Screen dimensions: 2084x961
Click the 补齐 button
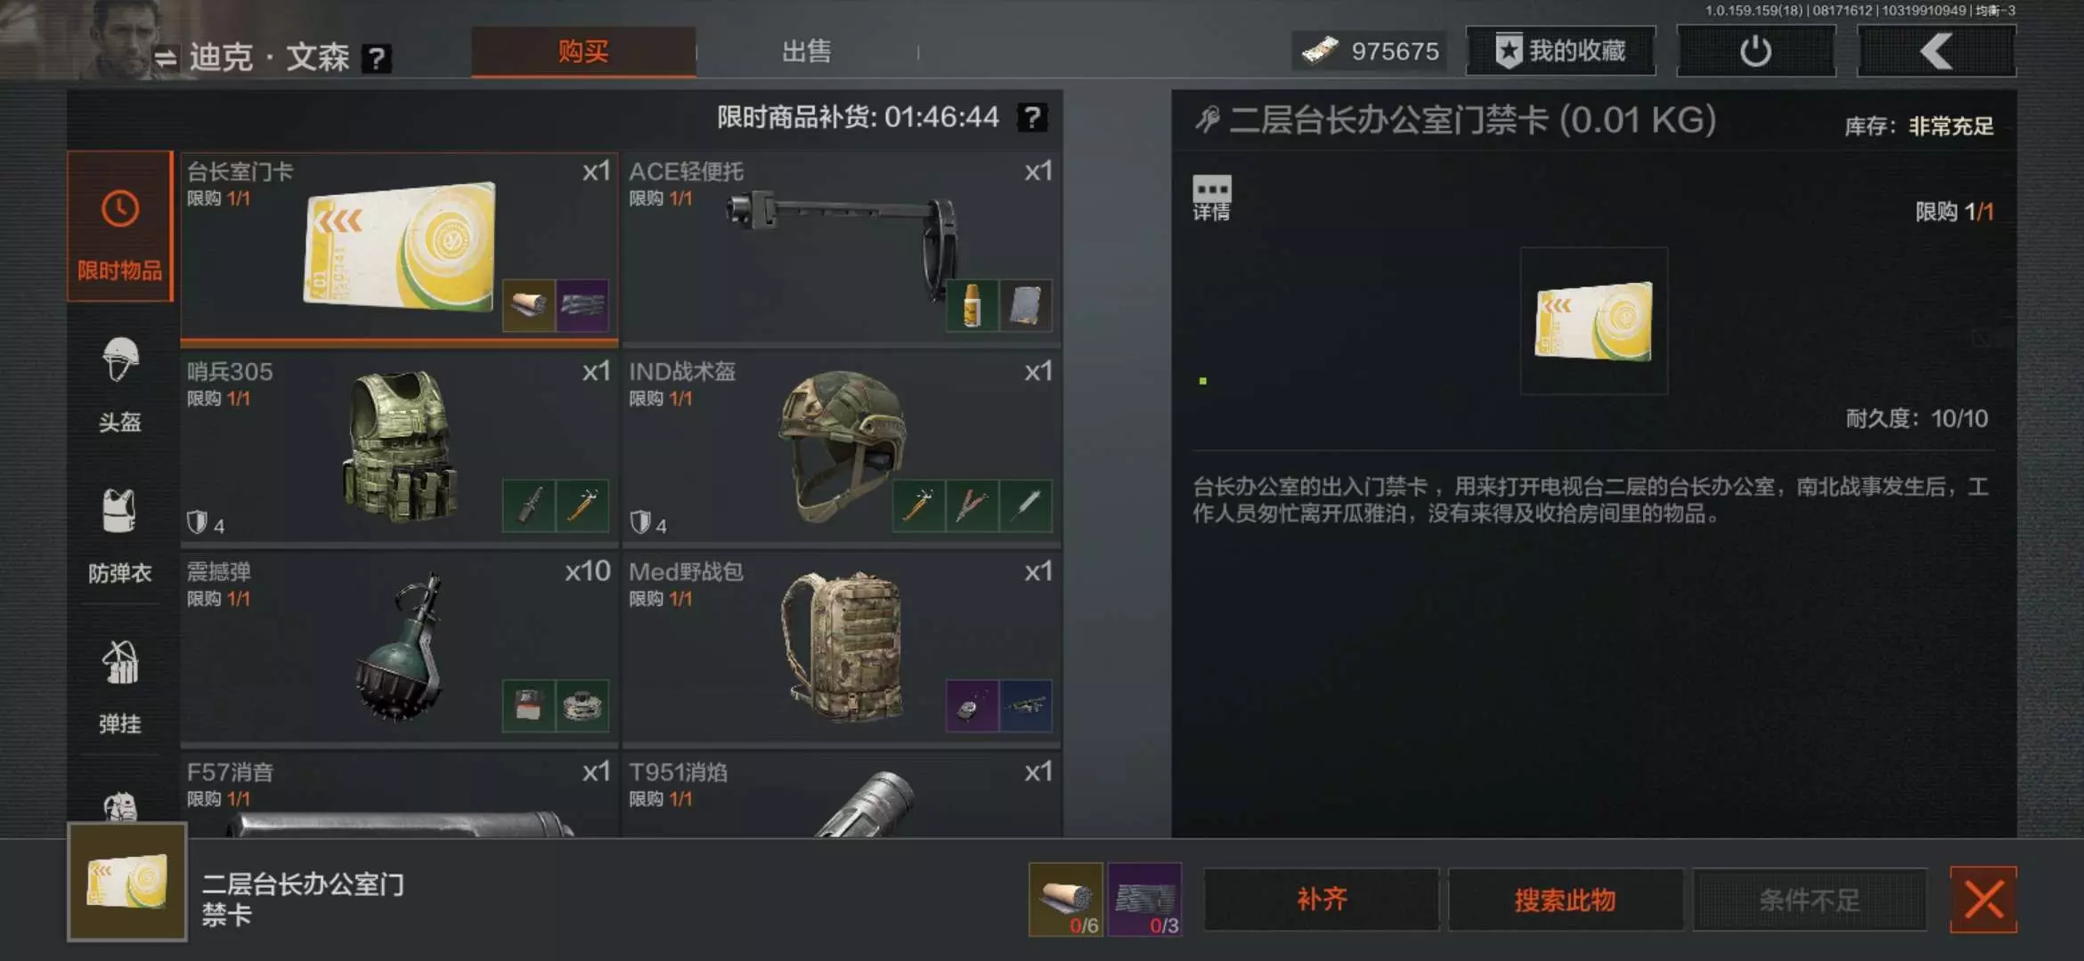[1322, 900]
